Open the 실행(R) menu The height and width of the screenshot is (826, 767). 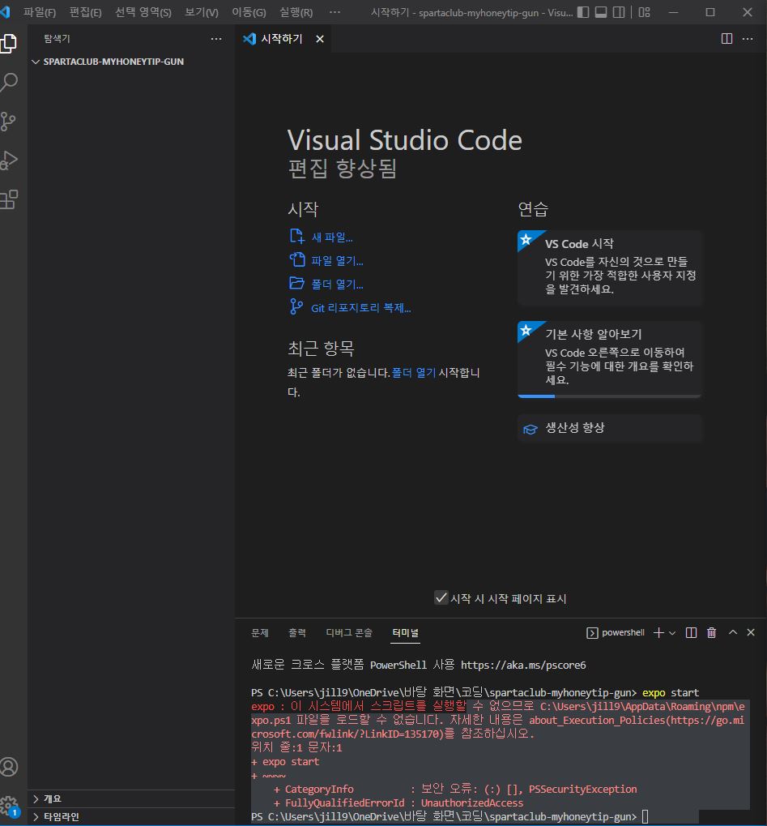296,12
